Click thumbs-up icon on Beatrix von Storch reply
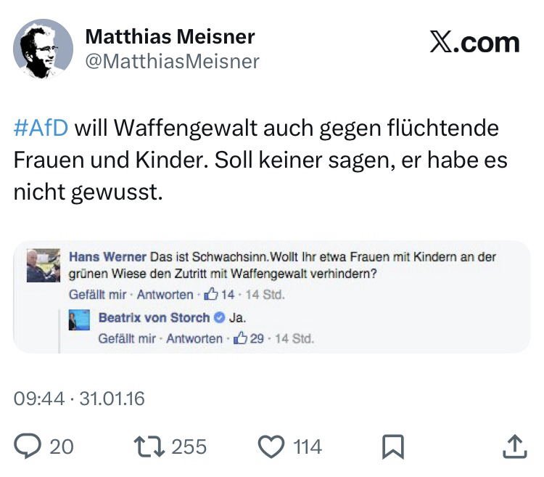Image resolution: width=544 pixels, height=477 pixels. [241, 339]
